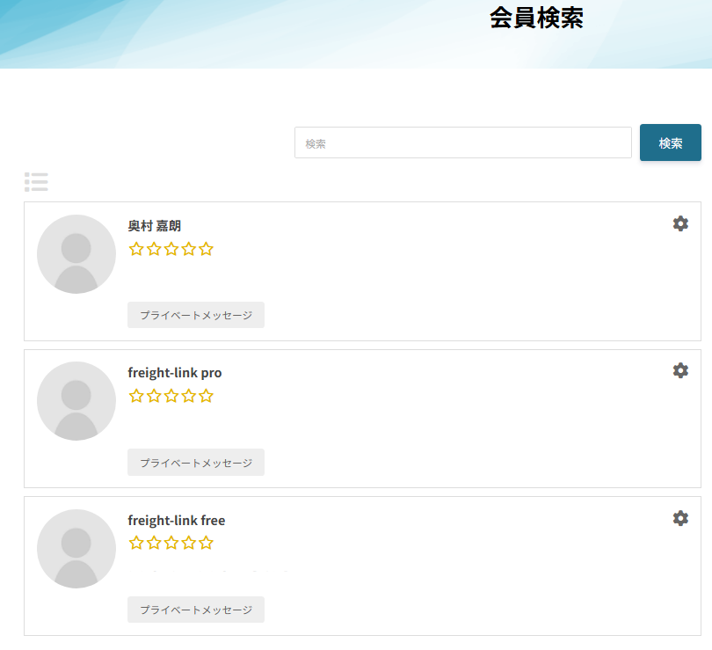Viewport: 712px width, 650px height.
Task: Open freight-link pro member name link
Action: (x=174, y=373)
